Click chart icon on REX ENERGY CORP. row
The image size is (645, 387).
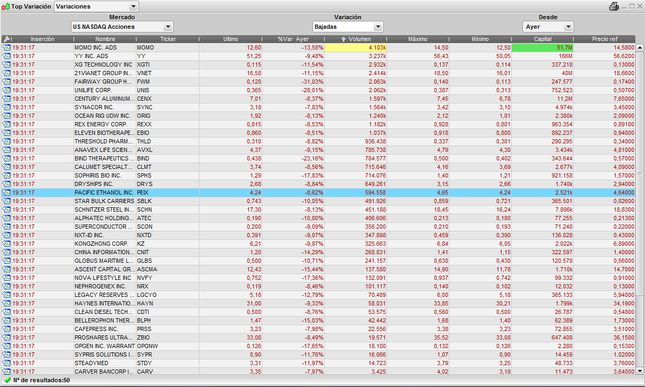coord(6,124)
